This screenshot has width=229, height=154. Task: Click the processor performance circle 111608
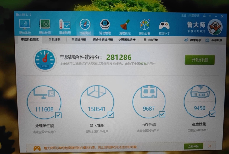(x=44, y=102)
